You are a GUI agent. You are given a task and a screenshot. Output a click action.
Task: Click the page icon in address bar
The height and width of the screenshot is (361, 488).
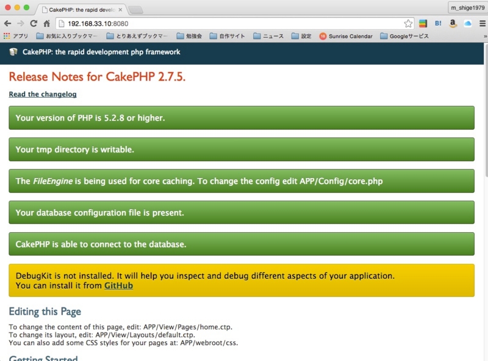(x=62, y=24)
